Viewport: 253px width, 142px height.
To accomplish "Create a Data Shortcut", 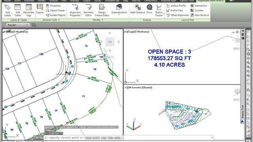I will [x=200, y=15].
